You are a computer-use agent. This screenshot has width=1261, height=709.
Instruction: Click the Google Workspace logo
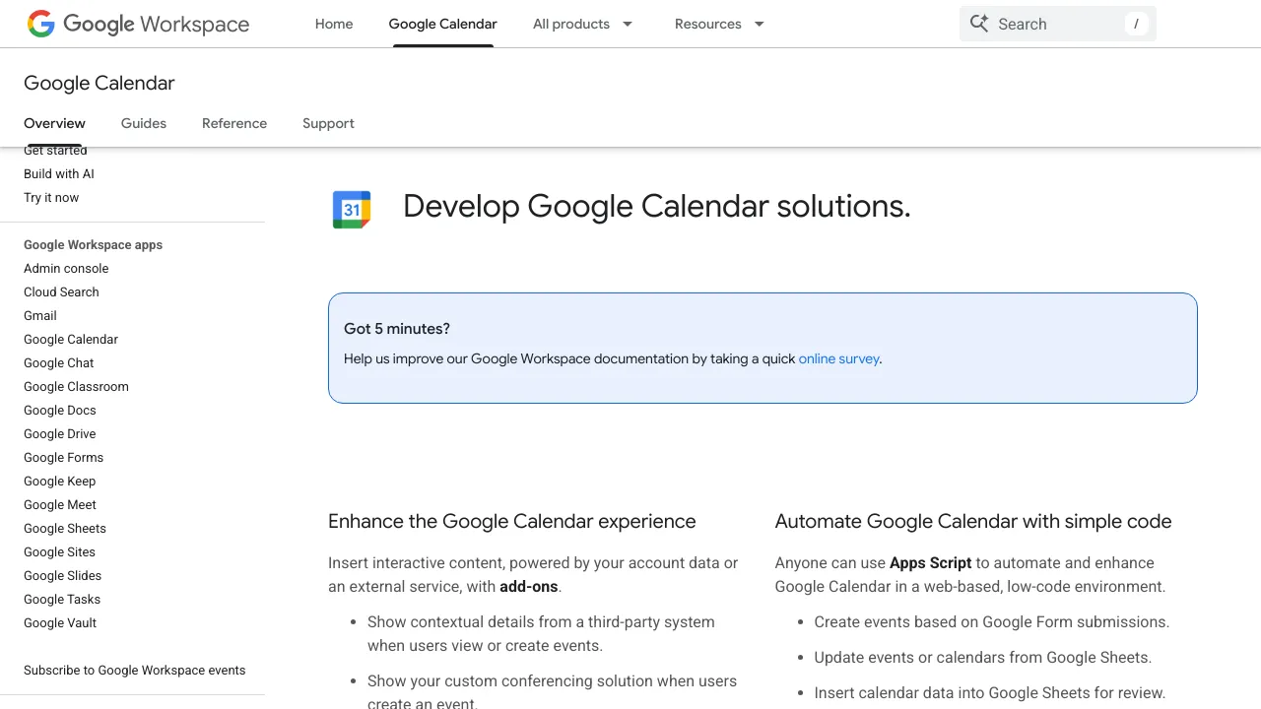(138, 24)
